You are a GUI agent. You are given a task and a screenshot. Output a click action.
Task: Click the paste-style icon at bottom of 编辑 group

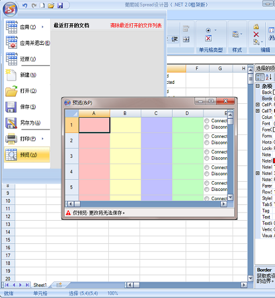[256, 42]
